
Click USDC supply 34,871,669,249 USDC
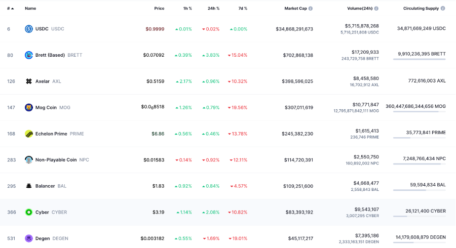[x=422, y=28]
